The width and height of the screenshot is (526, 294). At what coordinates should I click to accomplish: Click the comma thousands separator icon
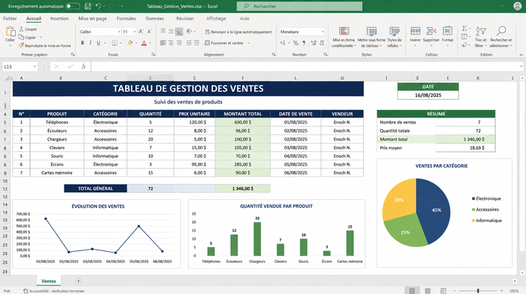click(x=304, y=43)
